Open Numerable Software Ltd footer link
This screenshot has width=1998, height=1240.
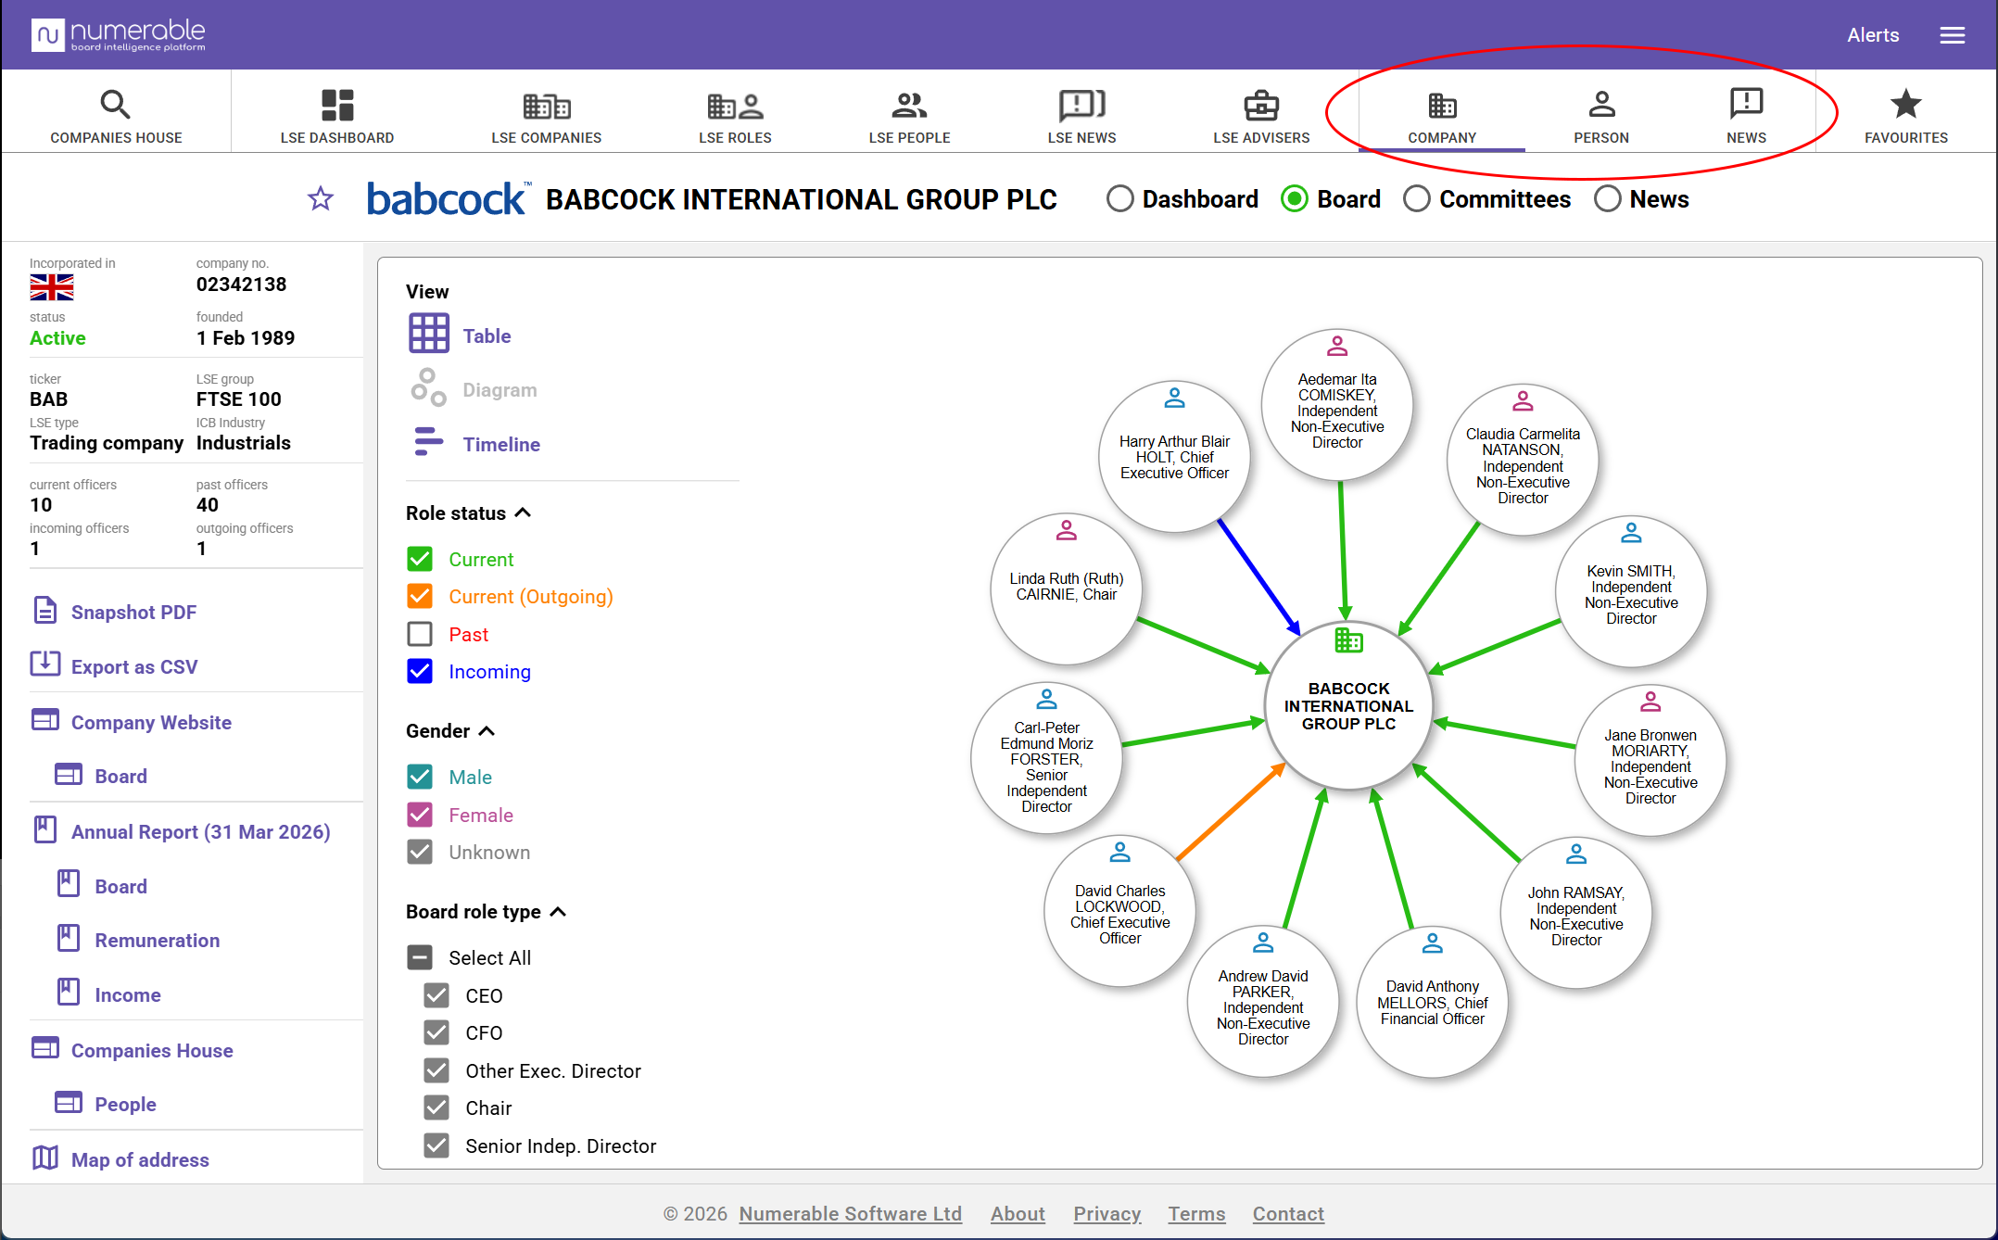click(x=850, y=1214)
